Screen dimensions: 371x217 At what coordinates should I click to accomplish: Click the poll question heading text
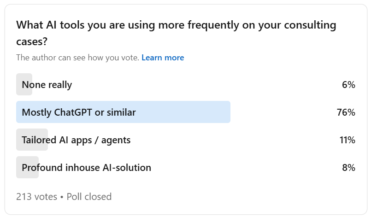pos(176,33)
